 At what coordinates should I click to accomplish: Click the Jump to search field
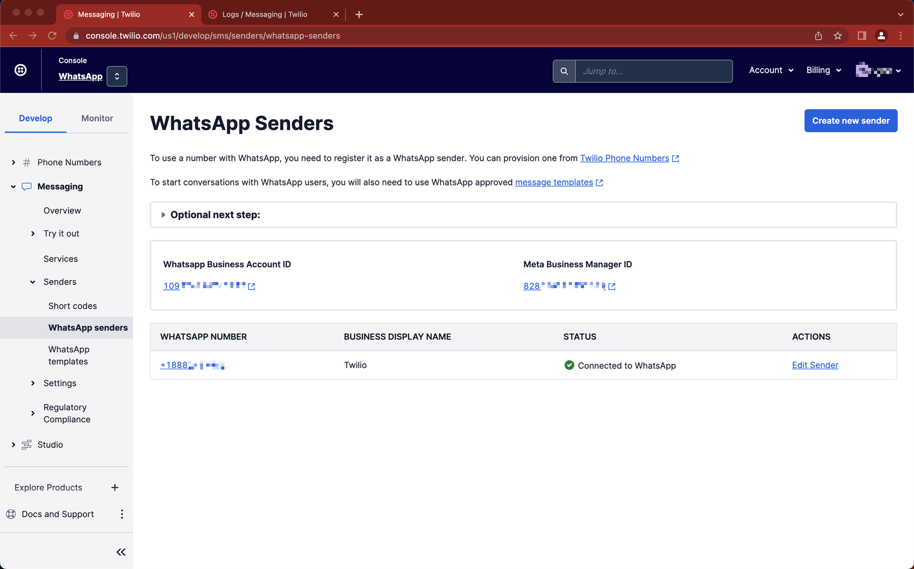point(654,71)
